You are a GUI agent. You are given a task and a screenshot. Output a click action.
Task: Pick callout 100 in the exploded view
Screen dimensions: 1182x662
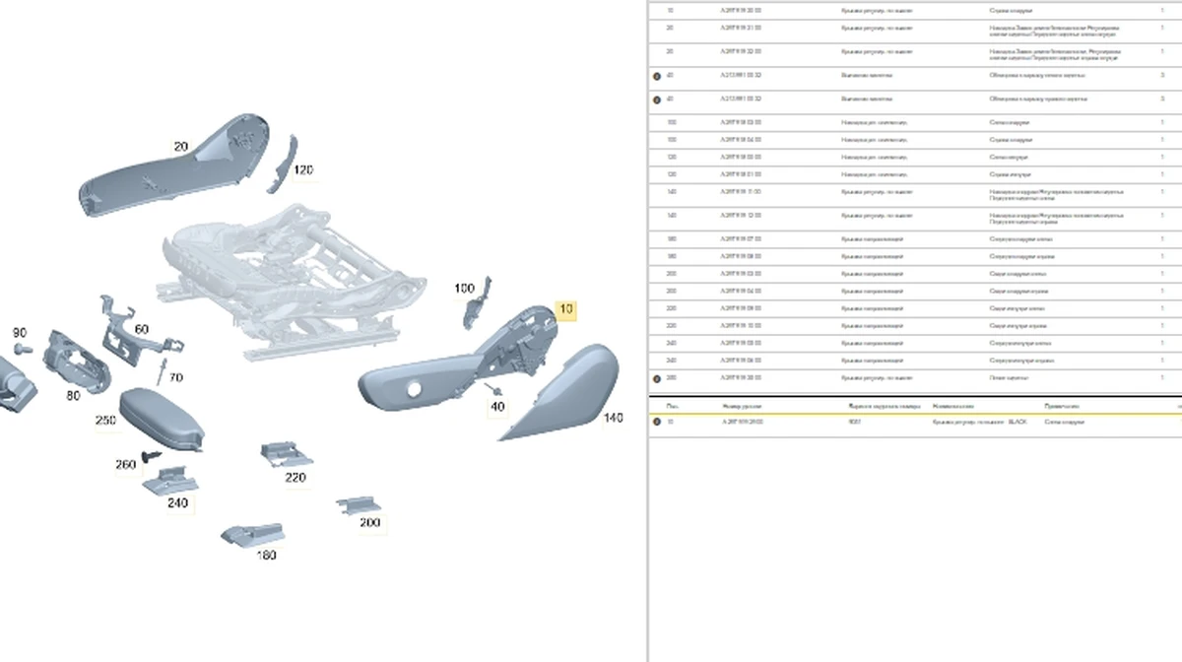(464, 289)
